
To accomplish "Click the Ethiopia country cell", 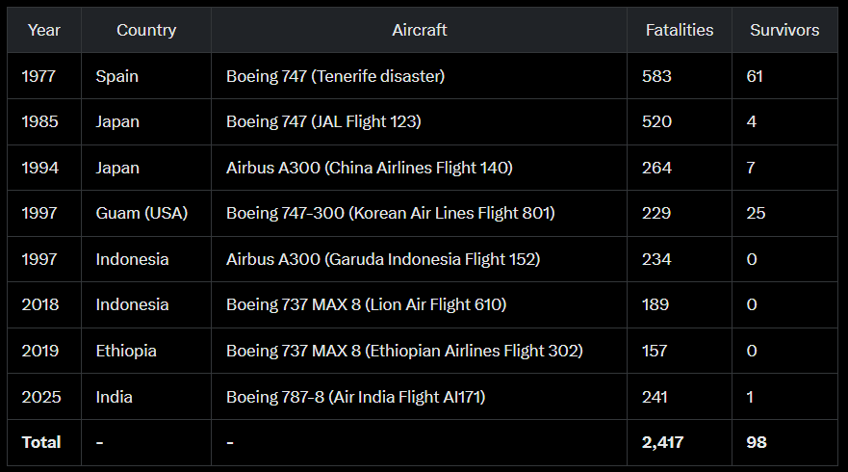I will point(146,351).
